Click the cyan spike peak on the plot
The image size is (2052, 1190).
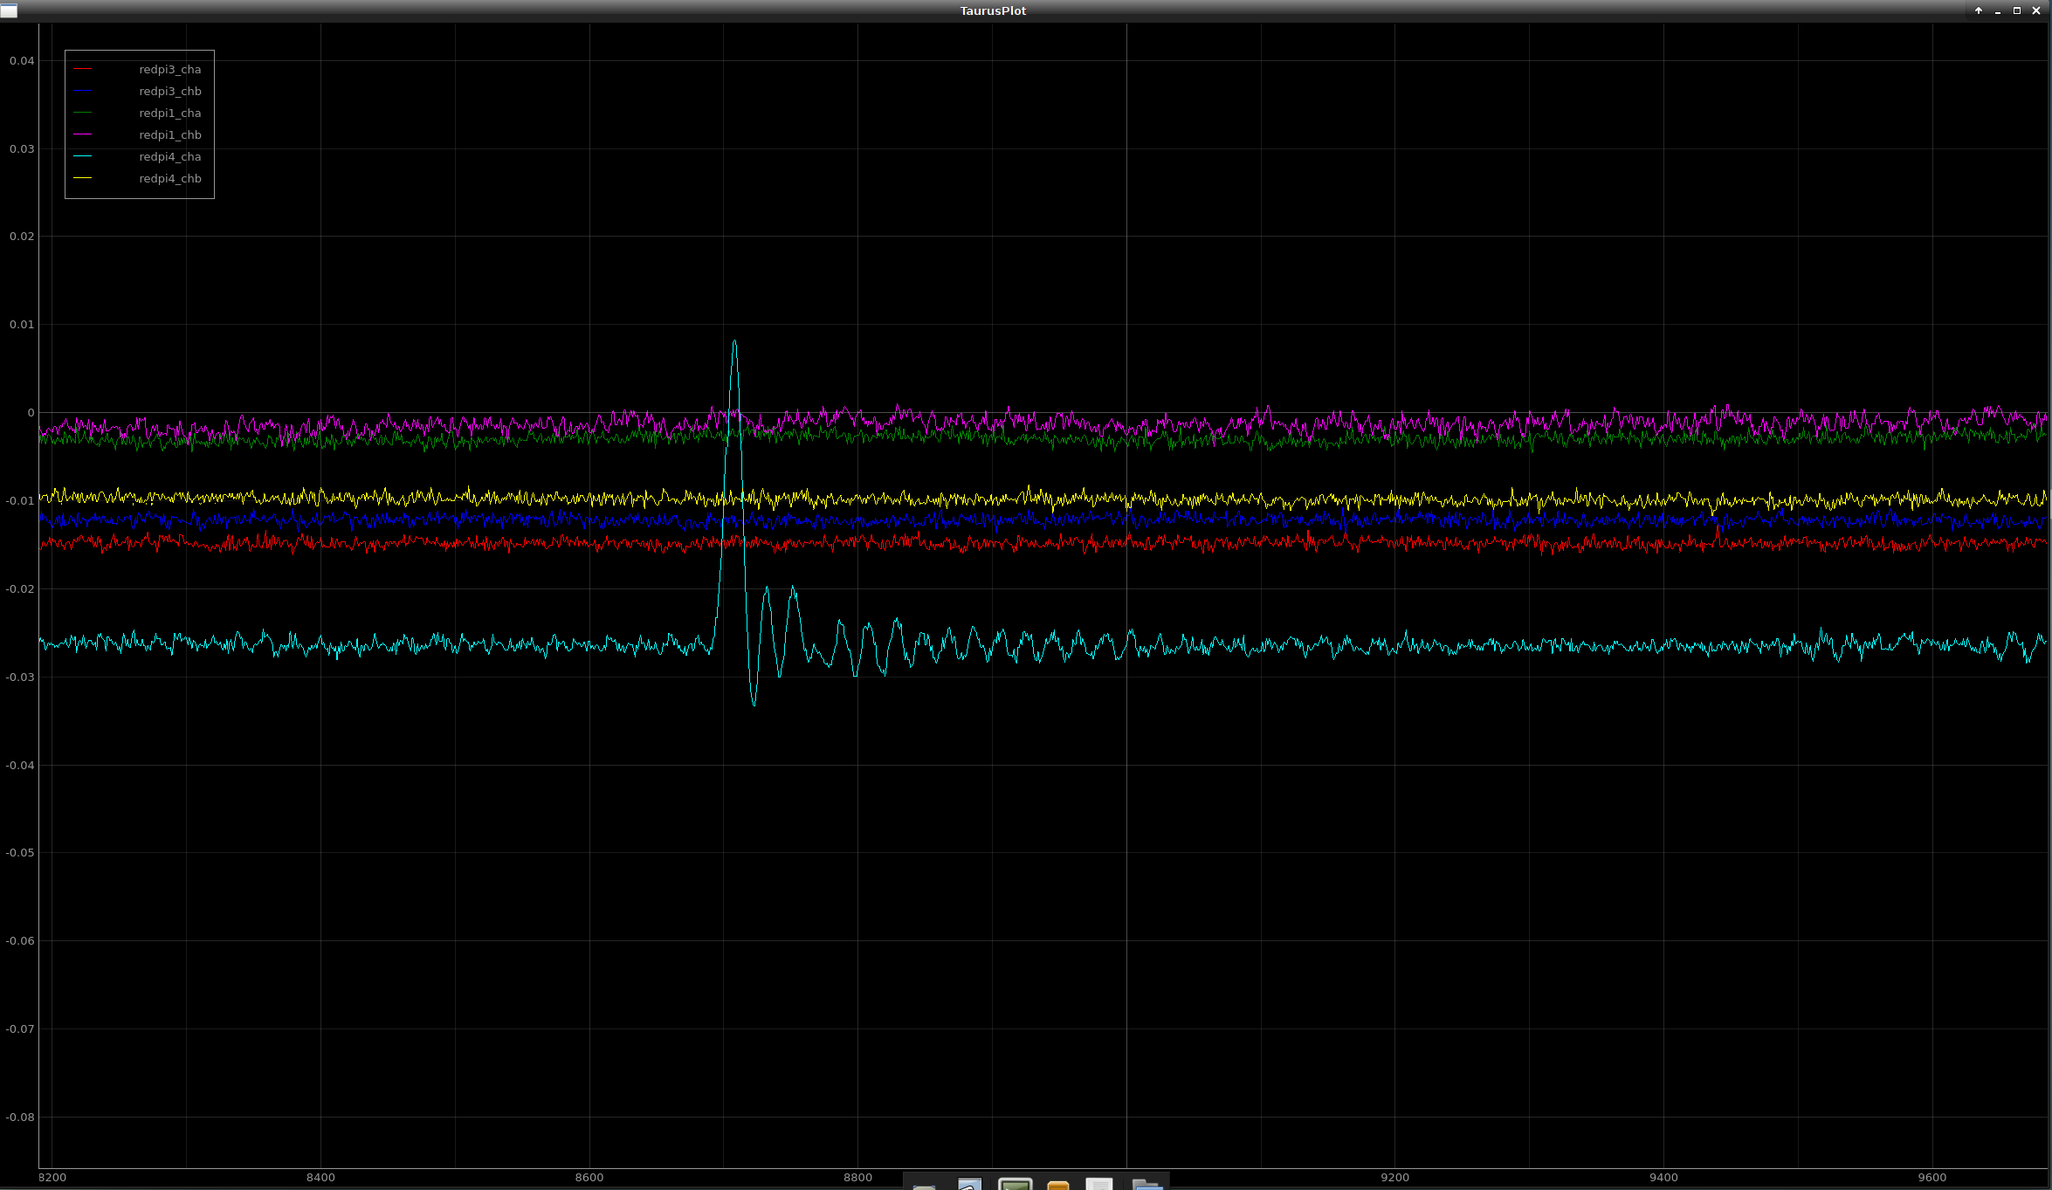[734, 341]
